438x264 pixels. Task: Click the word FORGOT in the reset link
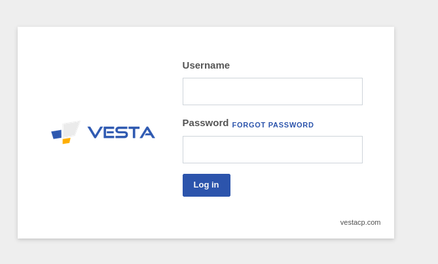pos(249,125)
